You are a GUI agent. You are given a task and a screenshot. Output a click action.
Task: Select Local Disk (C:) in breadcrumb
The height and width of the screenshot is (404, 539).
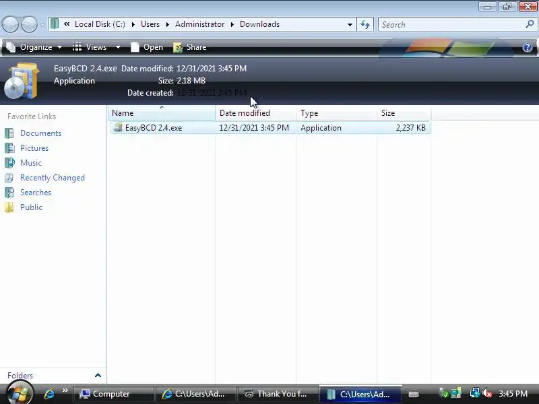click(100, 24)
